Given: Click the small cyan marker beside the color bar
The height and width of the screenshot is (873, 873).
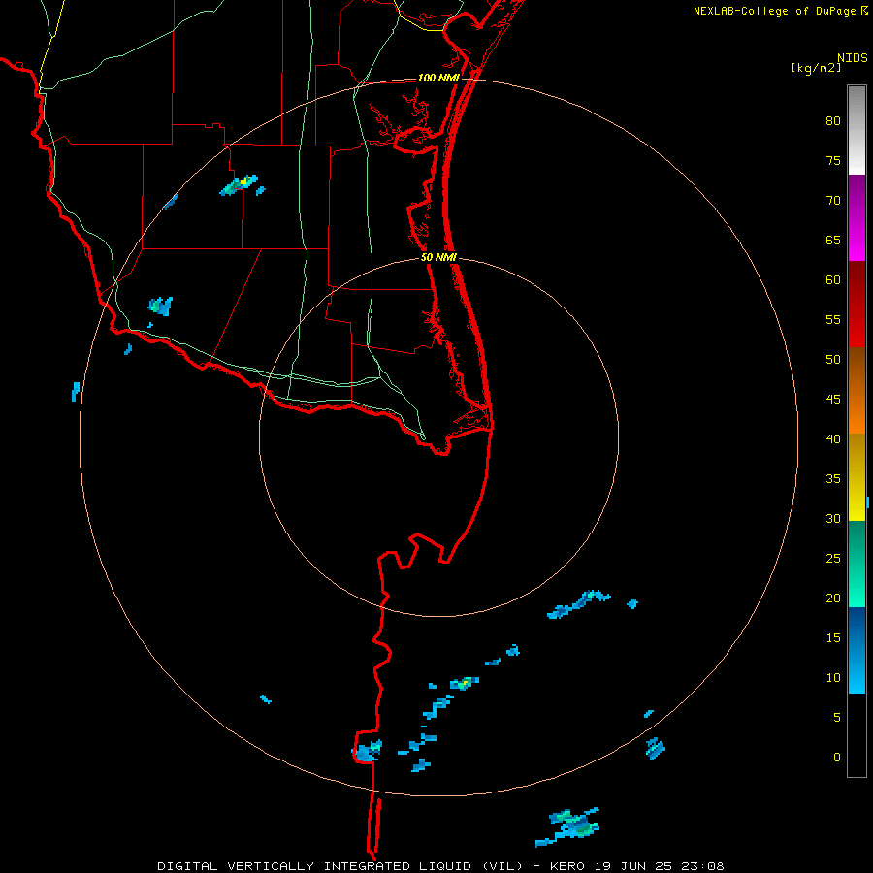Looking at the screenshot, I should tap(868, 502).
